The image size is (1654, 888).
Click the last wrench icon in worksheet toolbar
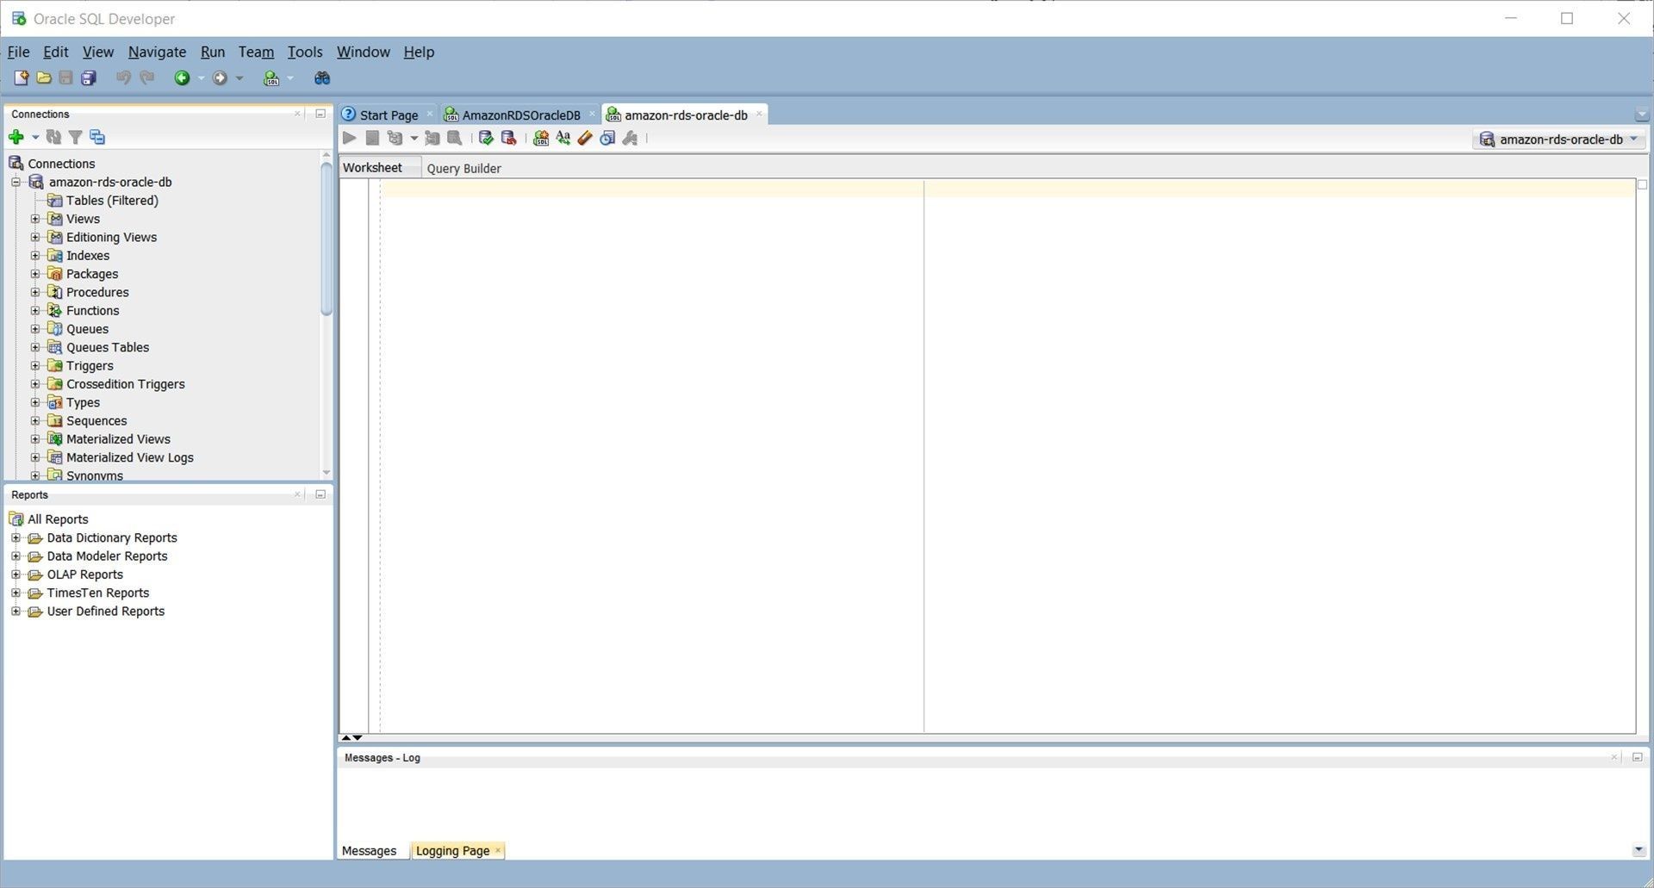point(630,138)
